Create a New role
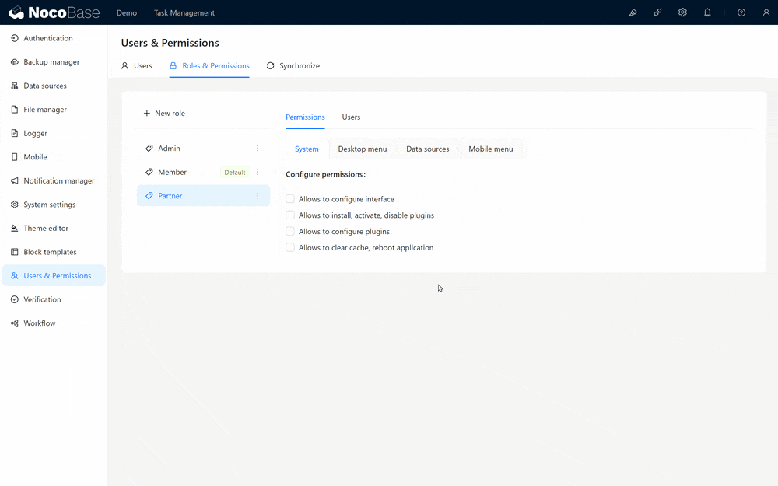 coord(164,113)
